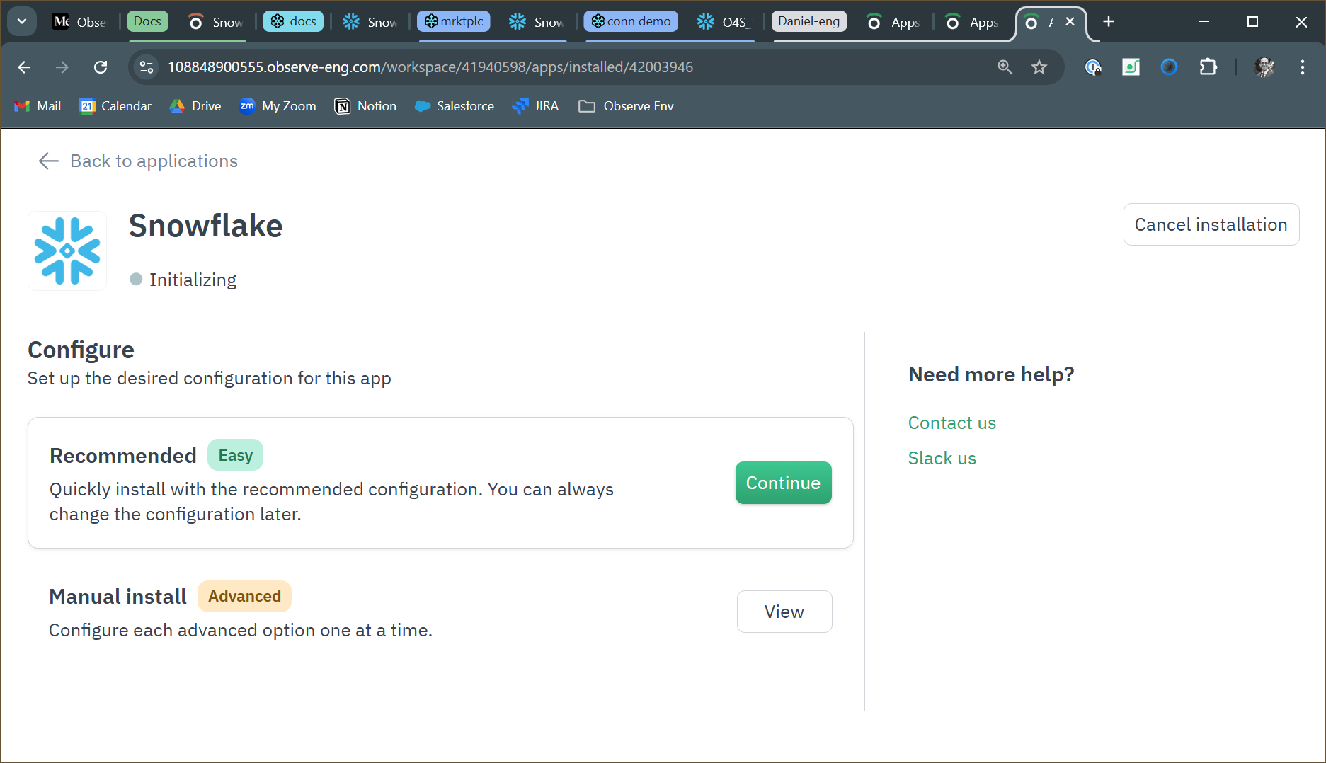Image resolution: width=1326 pixels, height=763 pixels.
Task: Open the tab search dropdown arrow
Action: [x=22, y=21]
